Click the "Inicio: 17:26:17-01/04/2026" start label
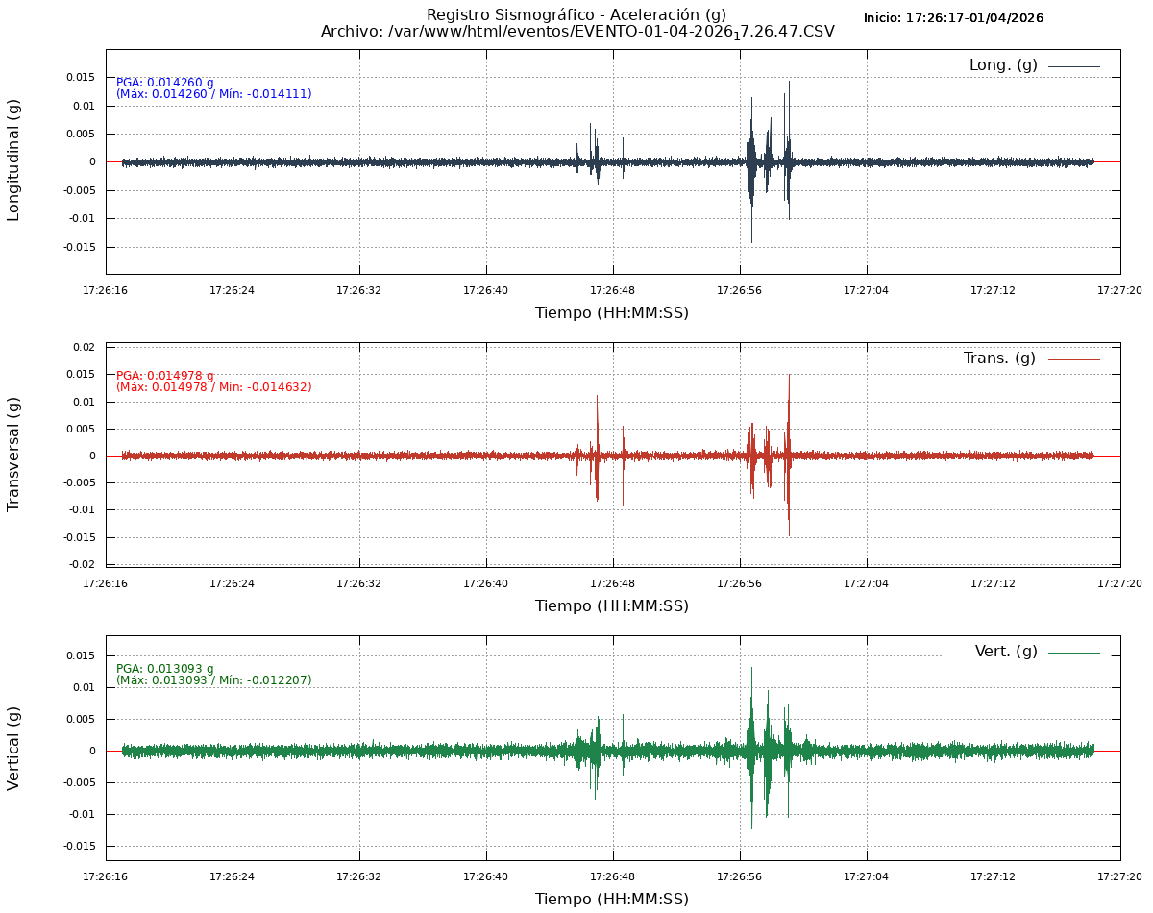The height and width of the screenshot is (913, 1153). 953,18
